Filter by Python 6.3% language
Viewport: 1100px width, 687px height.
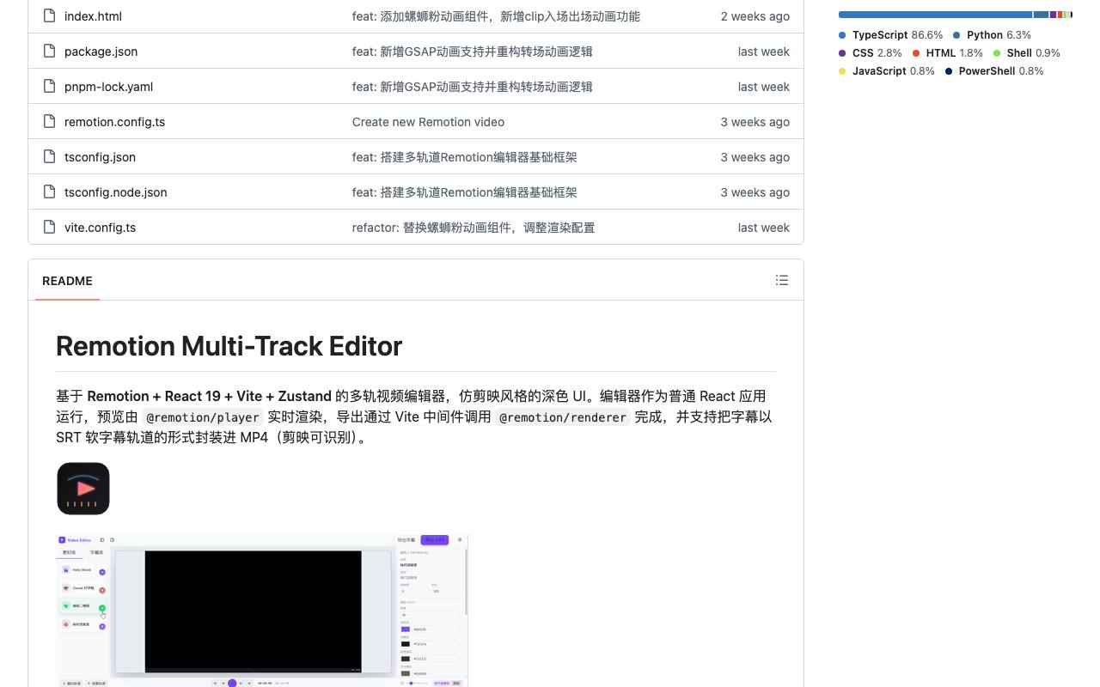pos(992,35)
